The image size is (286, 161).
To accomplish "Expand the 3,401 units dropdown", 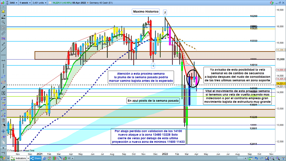I will [39, 3].
